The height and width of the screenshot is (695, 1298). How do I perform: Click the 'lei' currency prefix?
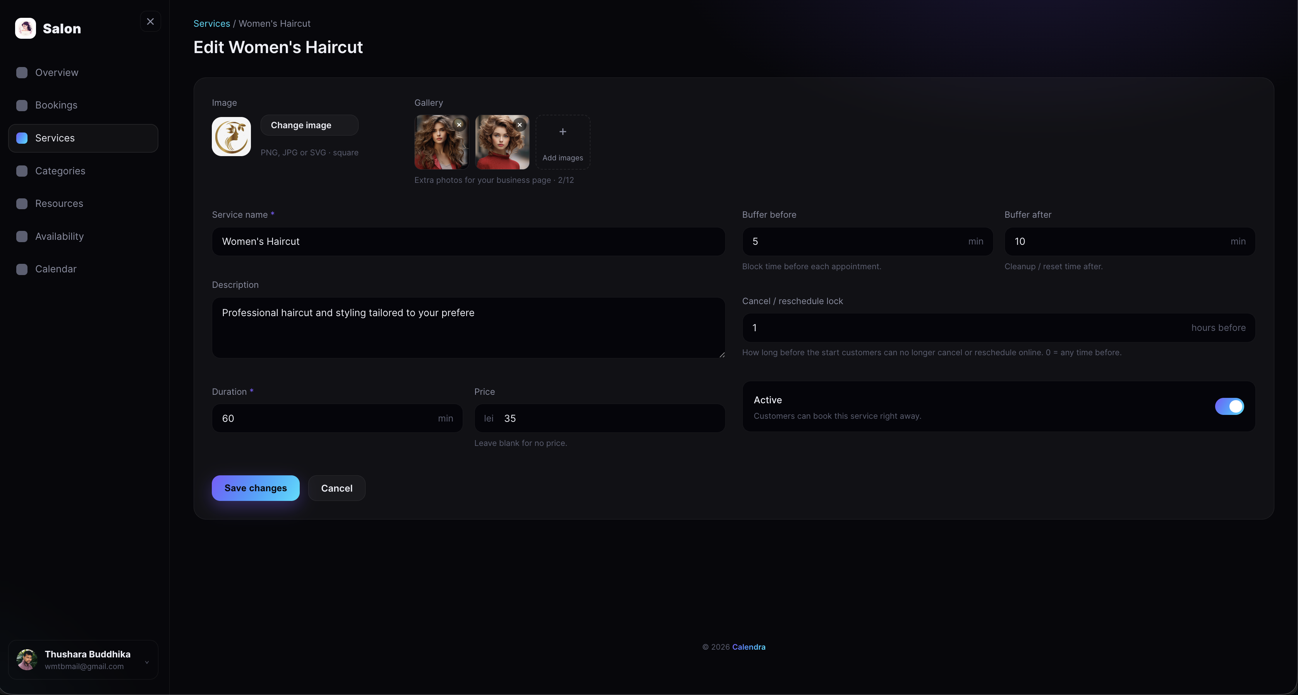(488, 418)
